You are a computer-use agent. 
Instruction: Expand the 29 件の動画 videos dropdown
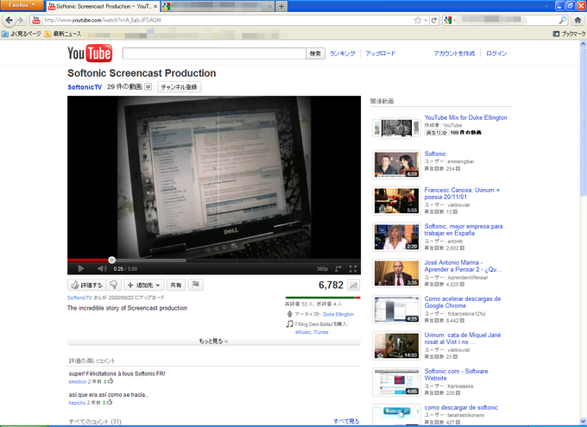129,87
